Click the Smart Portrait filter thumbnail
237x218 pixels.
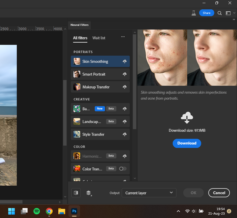pyautogui.click(x=77, y=74)
